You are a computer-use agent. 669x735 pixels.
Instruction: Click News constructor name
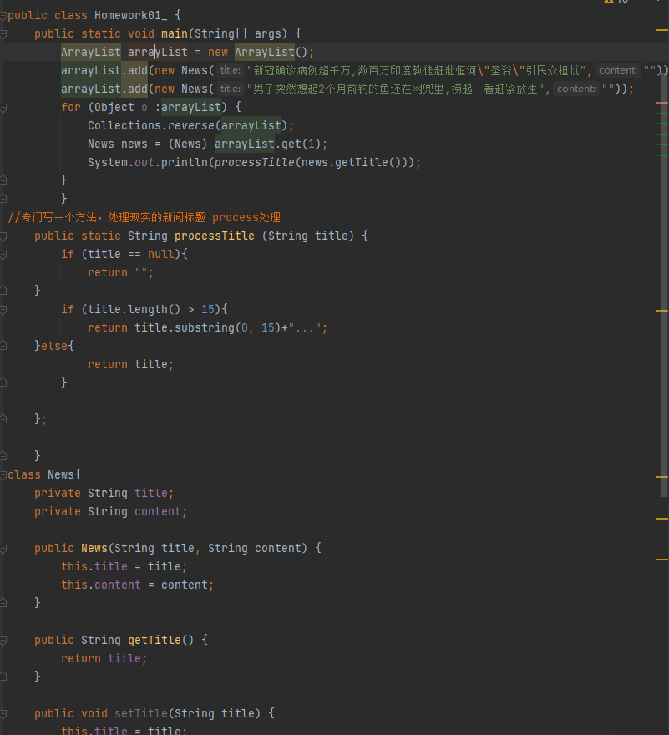[94, 548]
